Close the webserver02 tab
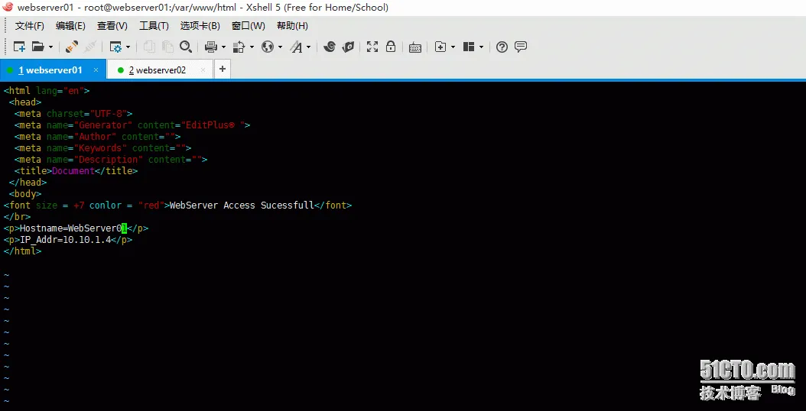 203,70
